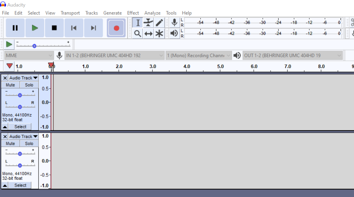Click Play-at-Speed green play button
The height and width of the screenshot is (197, 354).
tap(9, 44)
